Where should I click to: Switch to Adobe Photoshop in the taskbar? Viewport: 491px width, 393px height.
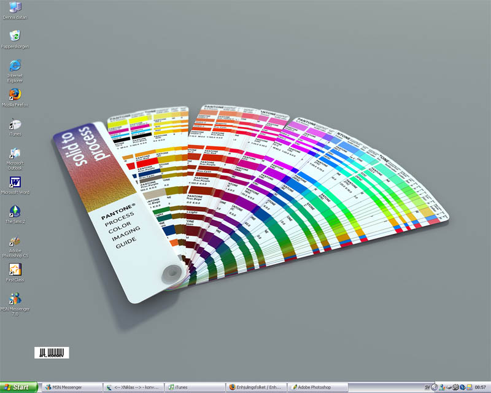tap(318, 387)
